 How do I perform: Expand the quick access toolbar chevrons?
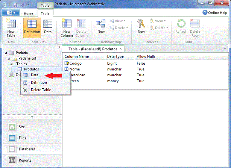27,5
